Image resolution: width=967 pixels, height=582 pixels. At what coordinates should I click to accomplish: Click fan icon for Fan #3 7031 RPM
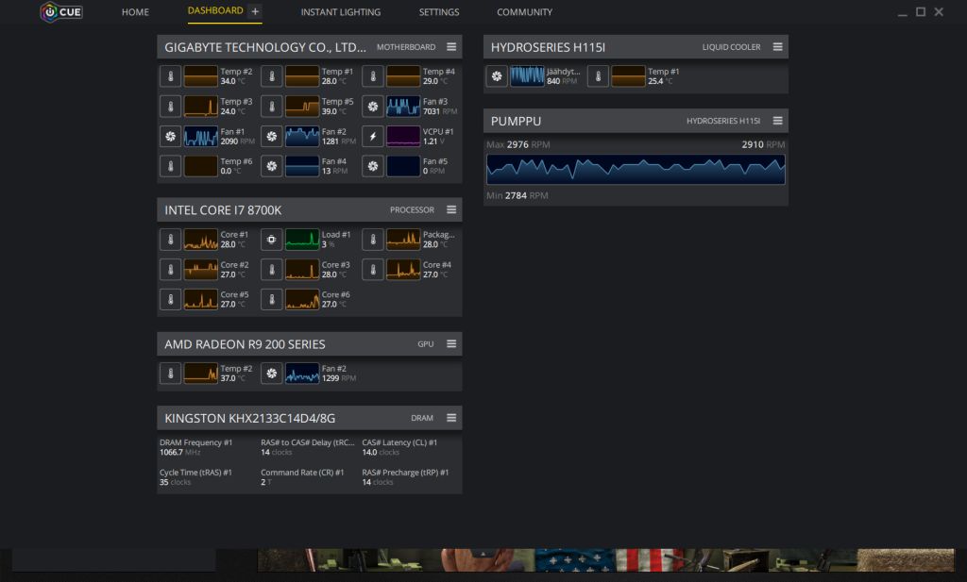coord(372,107)
